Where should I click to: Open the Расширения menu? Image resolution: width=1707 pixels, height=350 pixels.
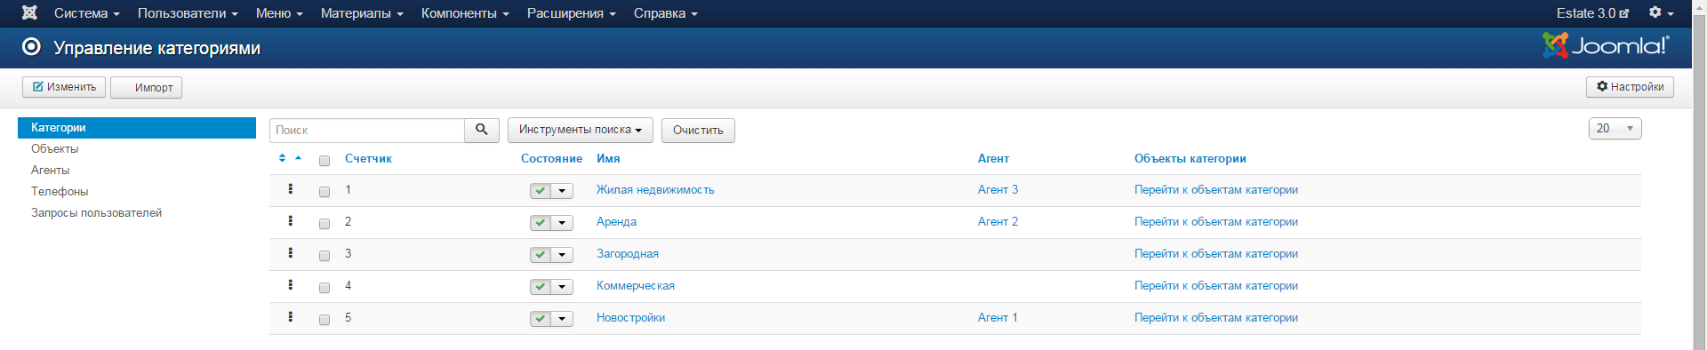coord(571,13)
